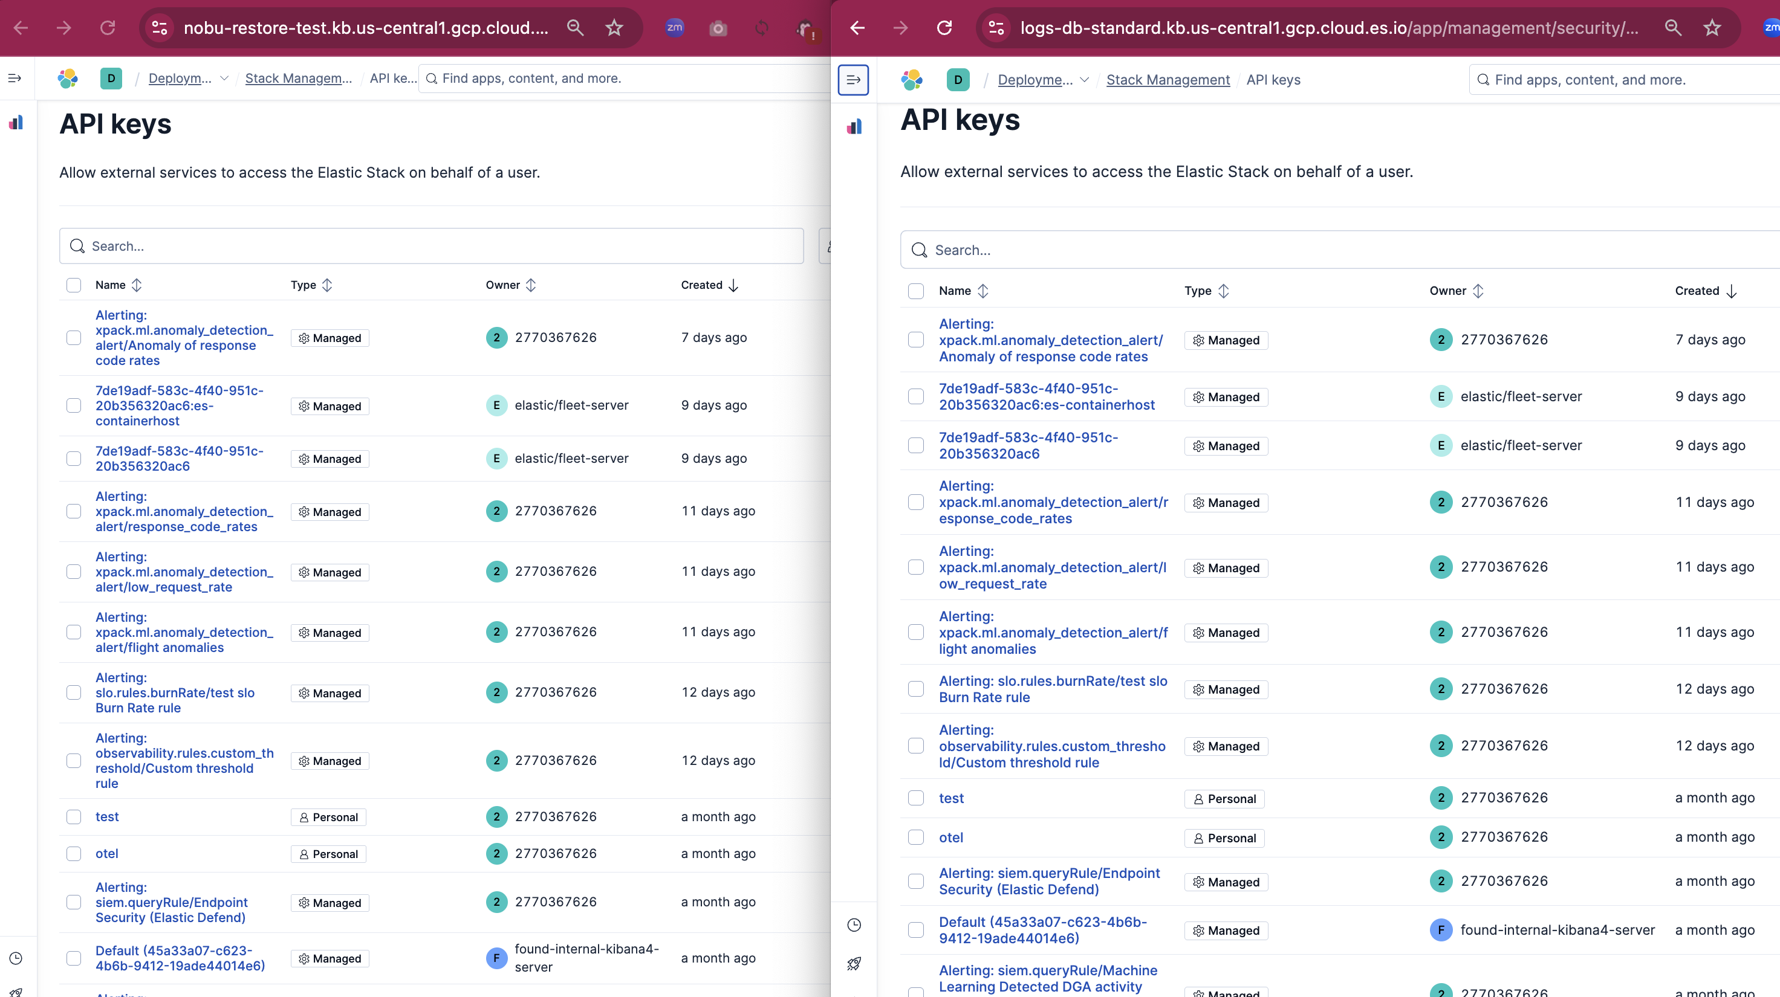The height and width of the screenshot is (997, 1780).
Task: Expand the Deployment breadcrumb dropdown in the right window
Action: pos(1084,79)
